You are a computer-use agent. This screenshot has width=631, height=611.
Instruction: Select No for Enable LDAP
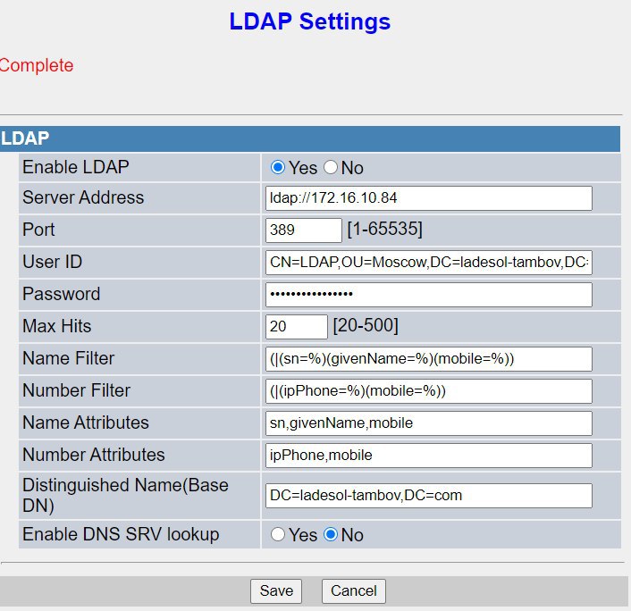[331, 167]
